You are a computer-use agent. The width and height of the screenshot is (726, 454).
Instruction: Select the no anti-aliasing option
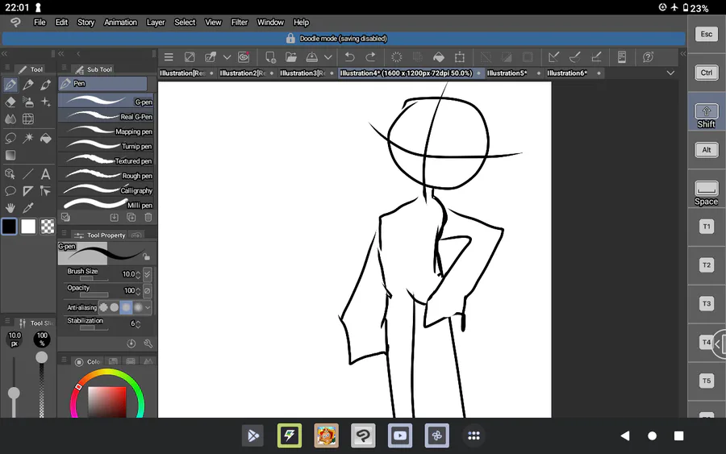[103, 307]
